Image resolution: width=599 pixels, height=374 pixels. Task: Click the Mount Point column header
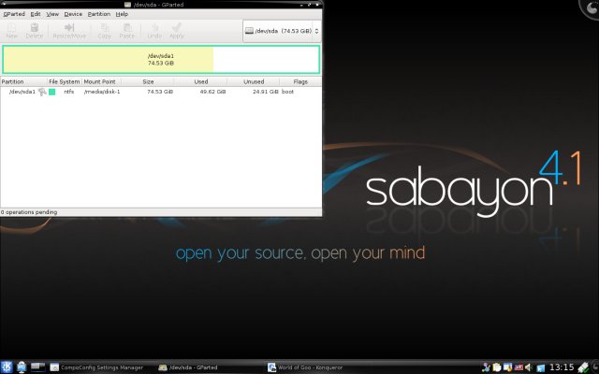101,81
